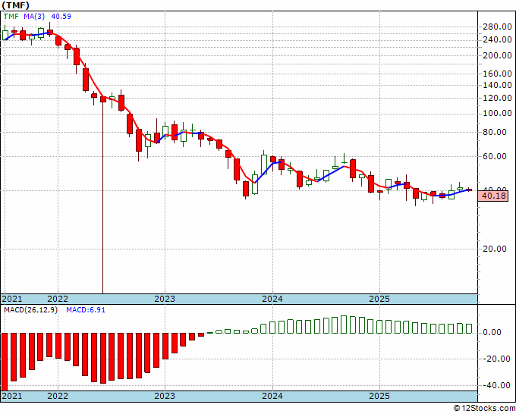
Task: Click the -40.00 MACD axis label
Action: pos(496,385)
